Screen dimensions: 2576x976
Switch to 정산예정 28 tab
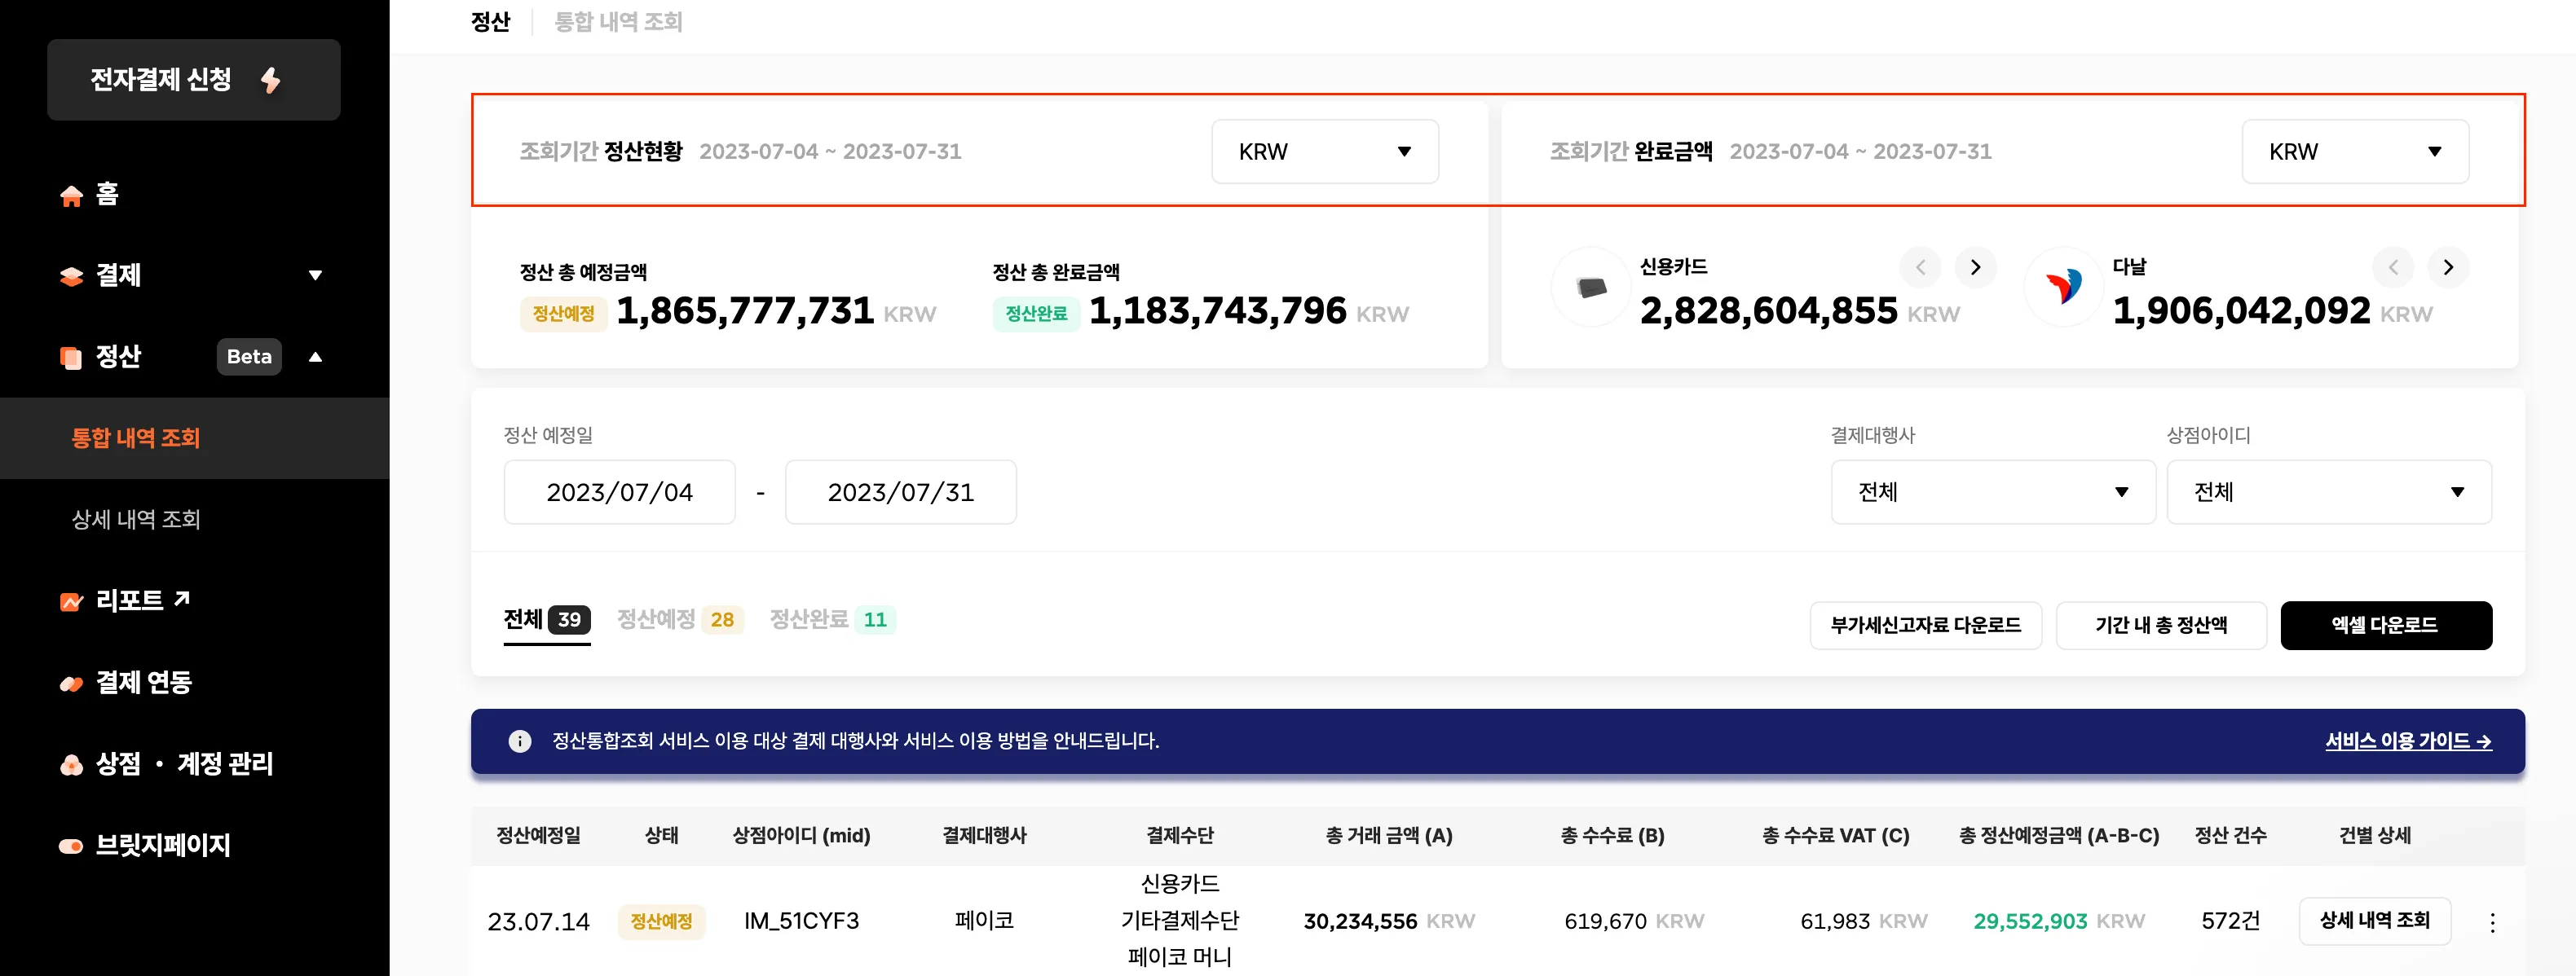tap(679, 619)
